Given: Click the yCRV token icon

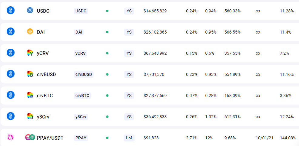Looking at the screenshot, I should pyautogui.click(x=30, y=53).
